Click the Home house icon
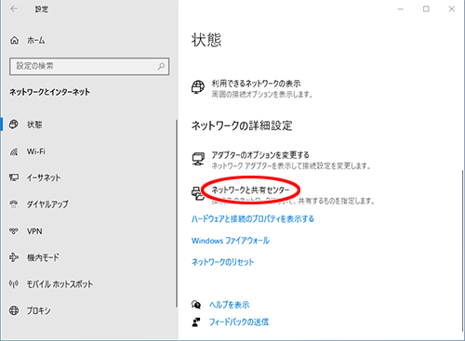This screenshot has height=341, width=465. pos(15,40)
